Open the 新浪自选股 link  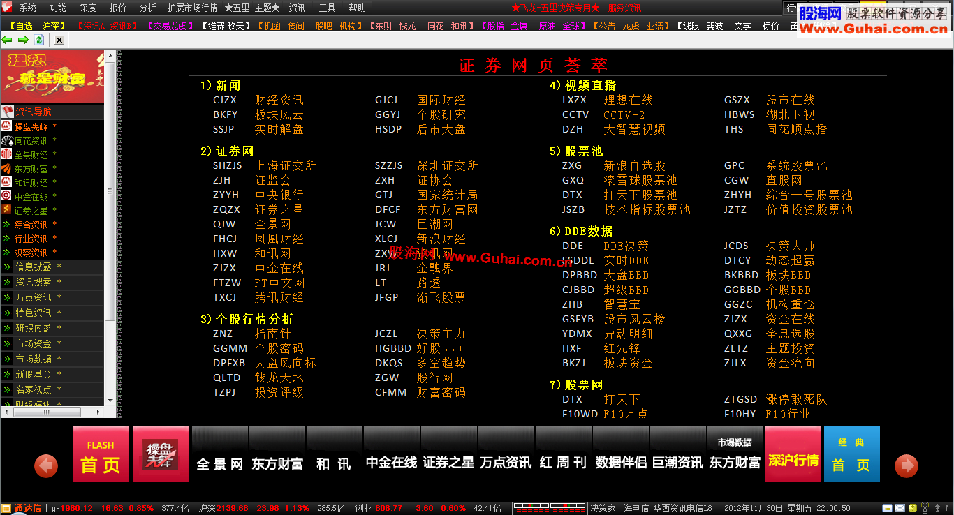pos(634,165)
